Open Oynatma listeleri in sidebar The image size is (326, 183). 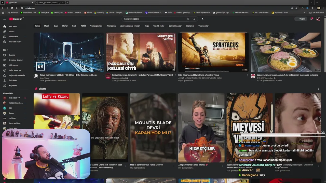click(16, 60)
